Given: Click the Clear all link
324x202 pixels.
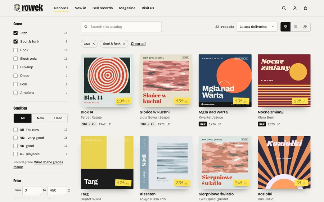Looking at the screenshot, I should pyautogui.click(x=138, y=44).
